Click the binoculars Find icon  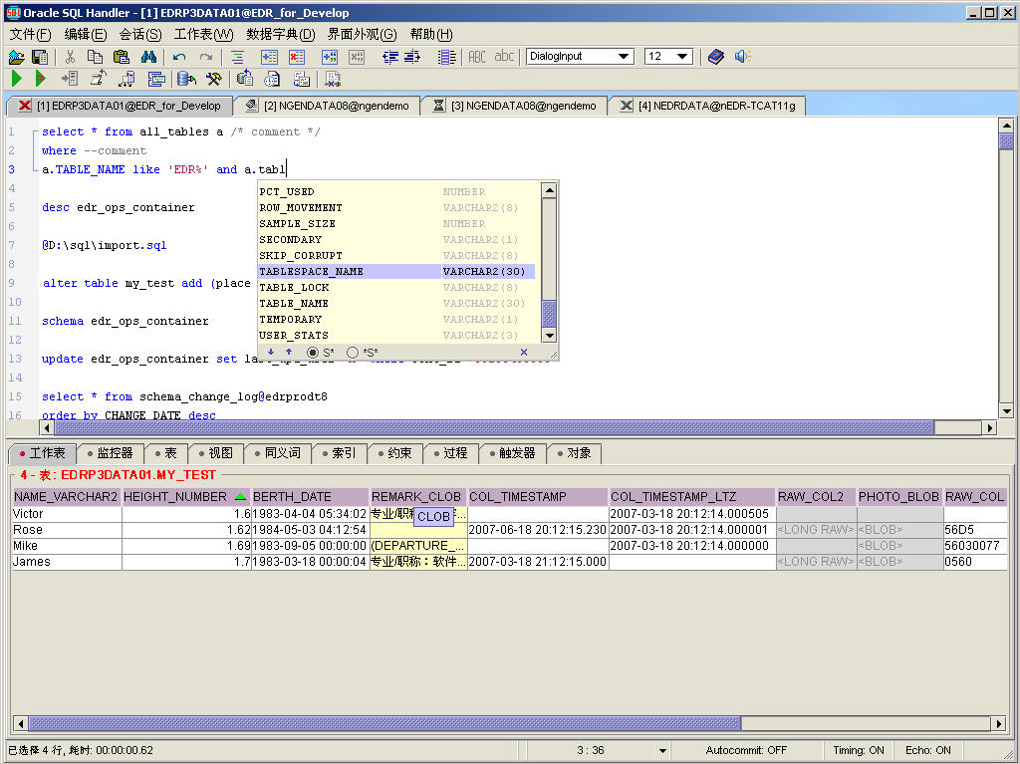[148, 57]
